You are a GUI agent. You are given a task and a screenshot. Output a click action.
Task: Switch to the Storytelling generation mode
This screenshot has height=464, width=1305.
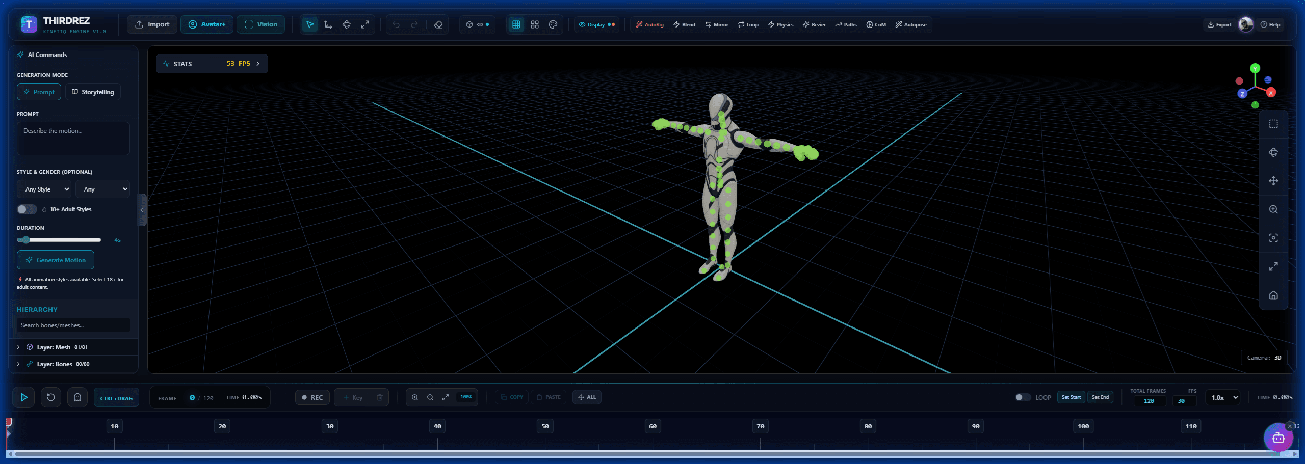point(93,92)
